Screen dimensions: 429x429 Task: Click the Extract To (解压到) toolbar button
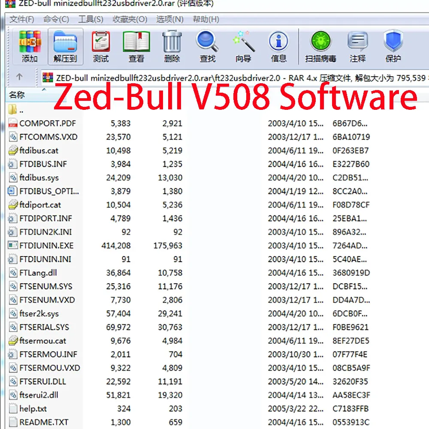[x=65, y=46]
